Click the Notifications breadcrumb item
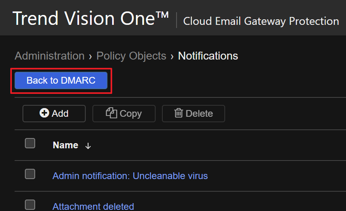Screen dimensions: 346x211 tap(208, 56)
